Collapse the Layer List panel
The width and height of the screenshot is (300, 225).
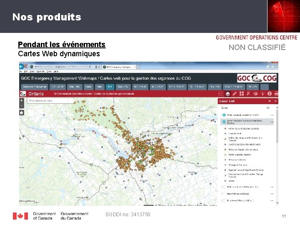[x=270, y=101]
